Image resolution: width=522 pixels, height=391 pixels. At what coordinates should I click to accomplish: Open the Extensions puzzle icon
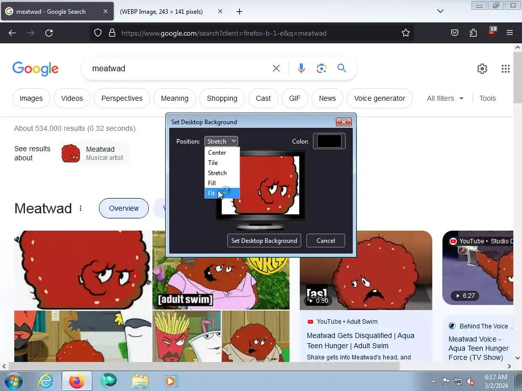point(473,33)
